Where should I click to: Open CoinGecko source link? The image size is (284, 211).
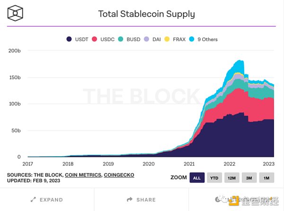coord(119,175)
